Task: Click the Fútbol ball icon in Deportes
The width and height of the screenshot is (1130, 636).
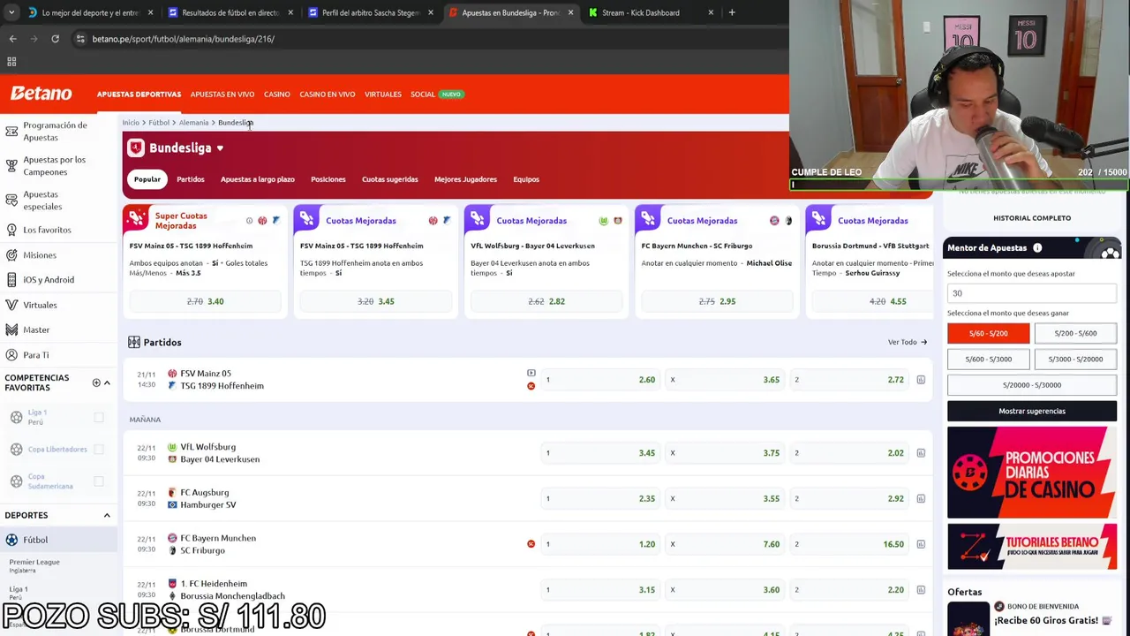Action: click(x=11, y=540)
